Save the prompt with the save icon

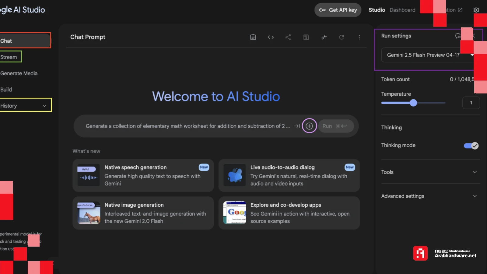(306, 37)
